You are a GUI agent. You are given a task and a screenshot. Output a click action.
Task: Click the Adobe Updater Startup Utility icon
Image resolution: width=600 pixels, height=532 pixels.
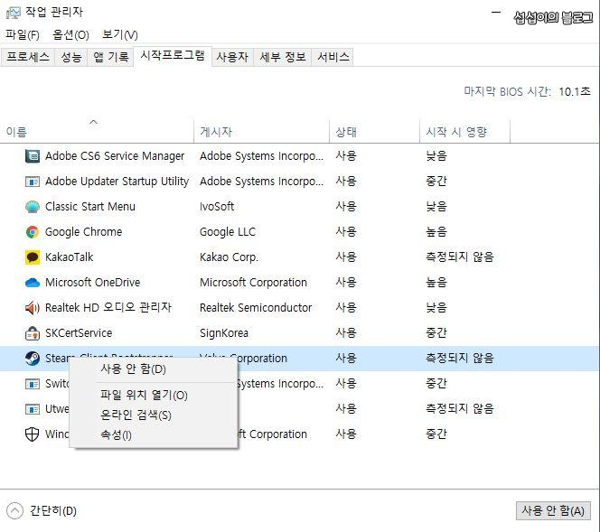[x=33, y=182]
